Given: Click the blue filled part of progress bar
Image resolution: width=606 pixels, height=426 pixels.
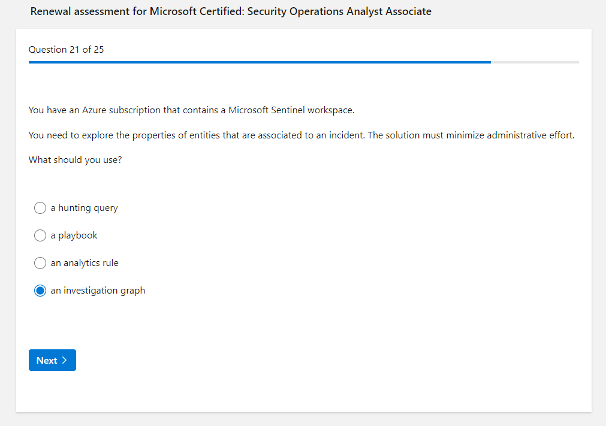Looking at the screenshot, I should click(x=258, y=62).
